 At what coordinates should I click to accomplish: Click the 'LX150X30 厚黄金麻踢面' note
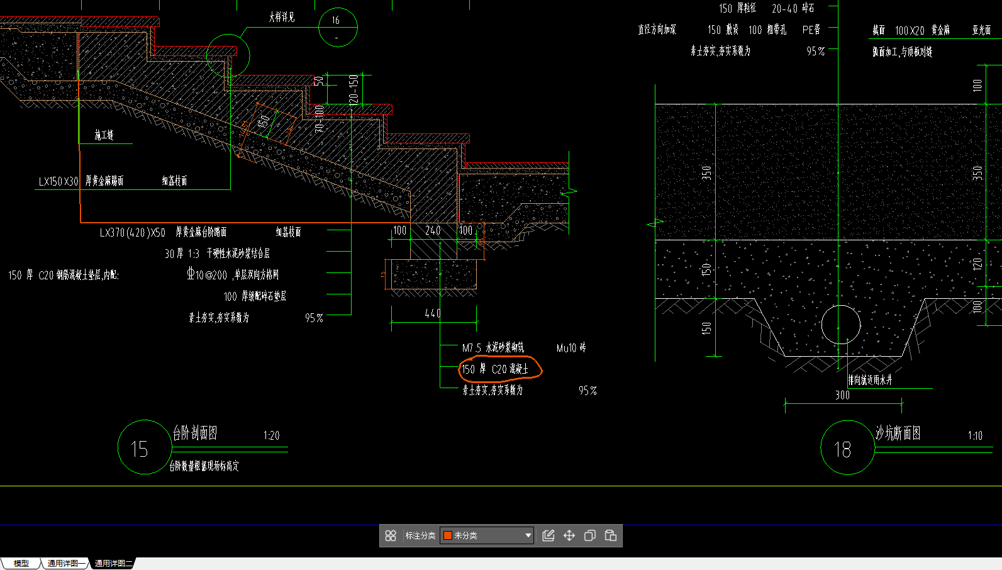point(81,181)
